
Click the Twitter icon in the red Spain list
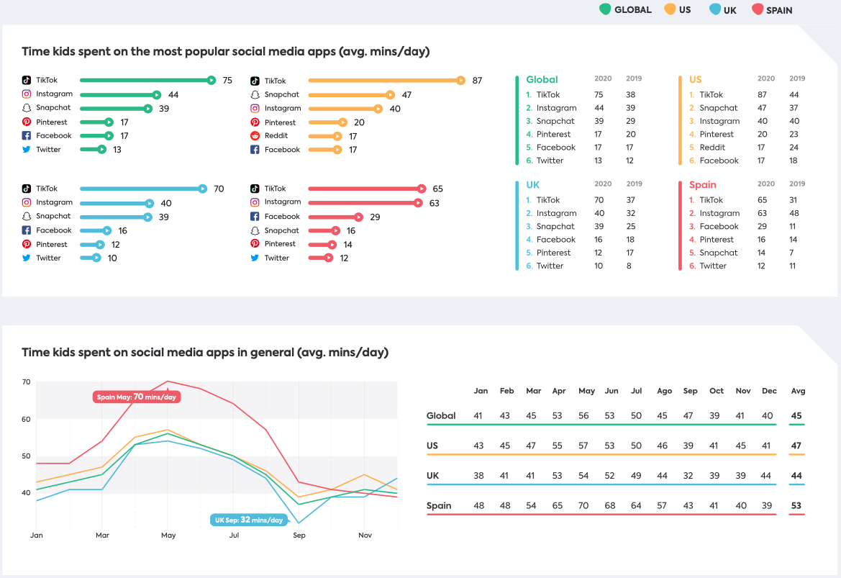coord(255,258)
